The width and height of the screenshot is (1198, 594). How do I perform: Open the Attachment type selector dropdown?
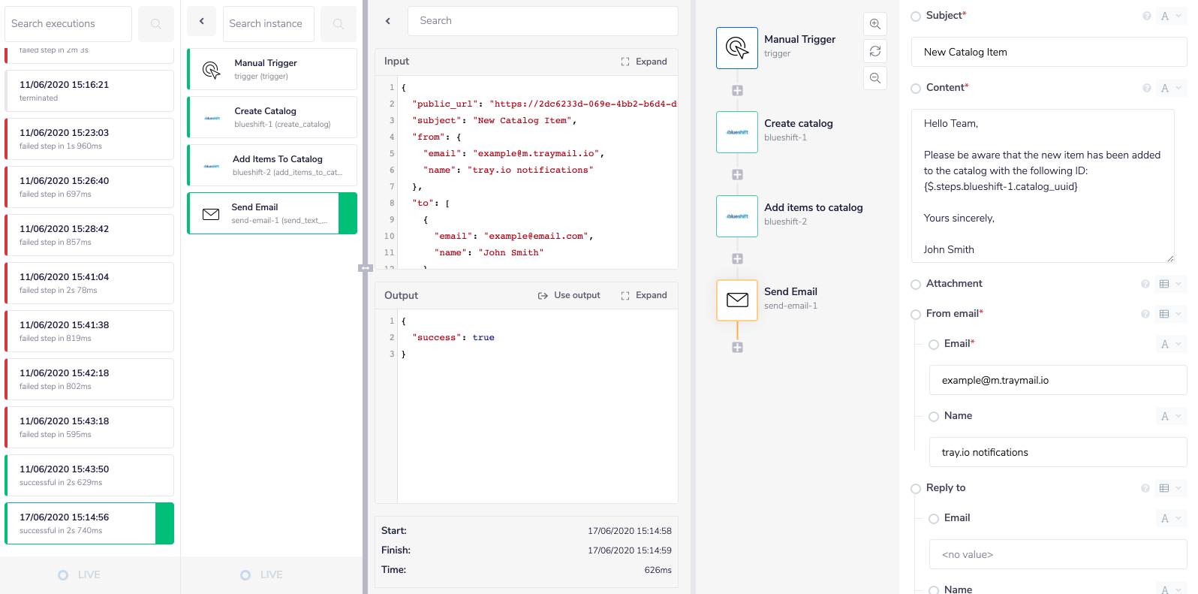click(1169, 284)
